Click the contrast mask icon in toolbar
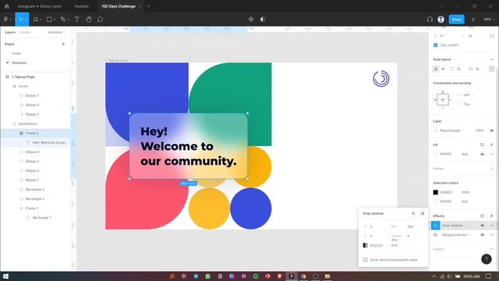Image resolution: width=499 pixels, height=281 pixels. coord(263,20)
